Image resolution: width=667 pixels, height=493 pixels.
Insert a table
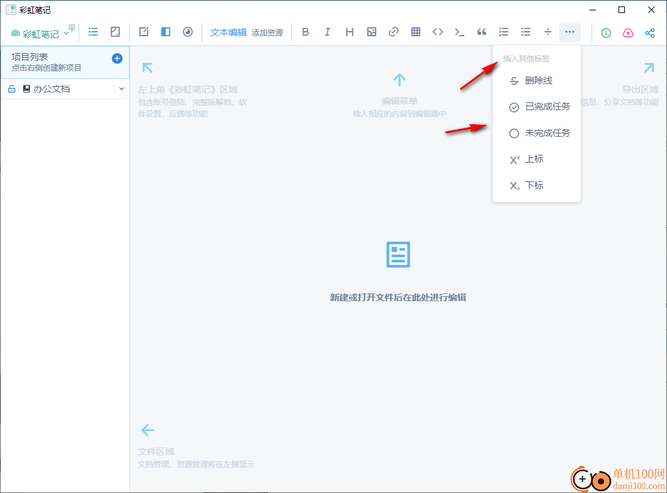click(x=416, y=32)
